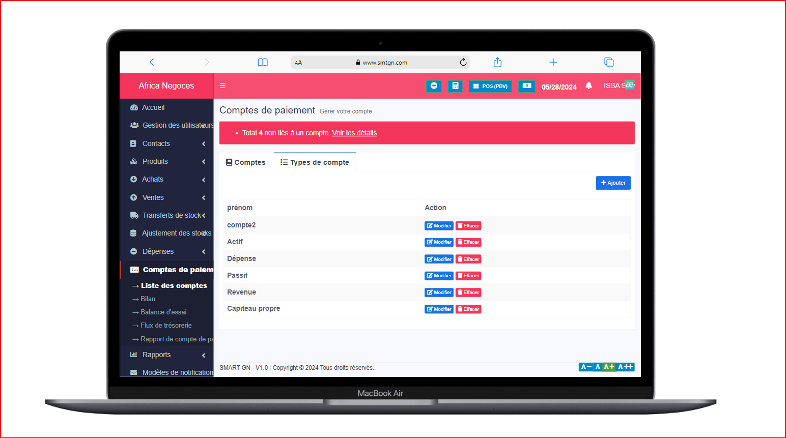Switch to the Comptes tab

pos(246,163)
